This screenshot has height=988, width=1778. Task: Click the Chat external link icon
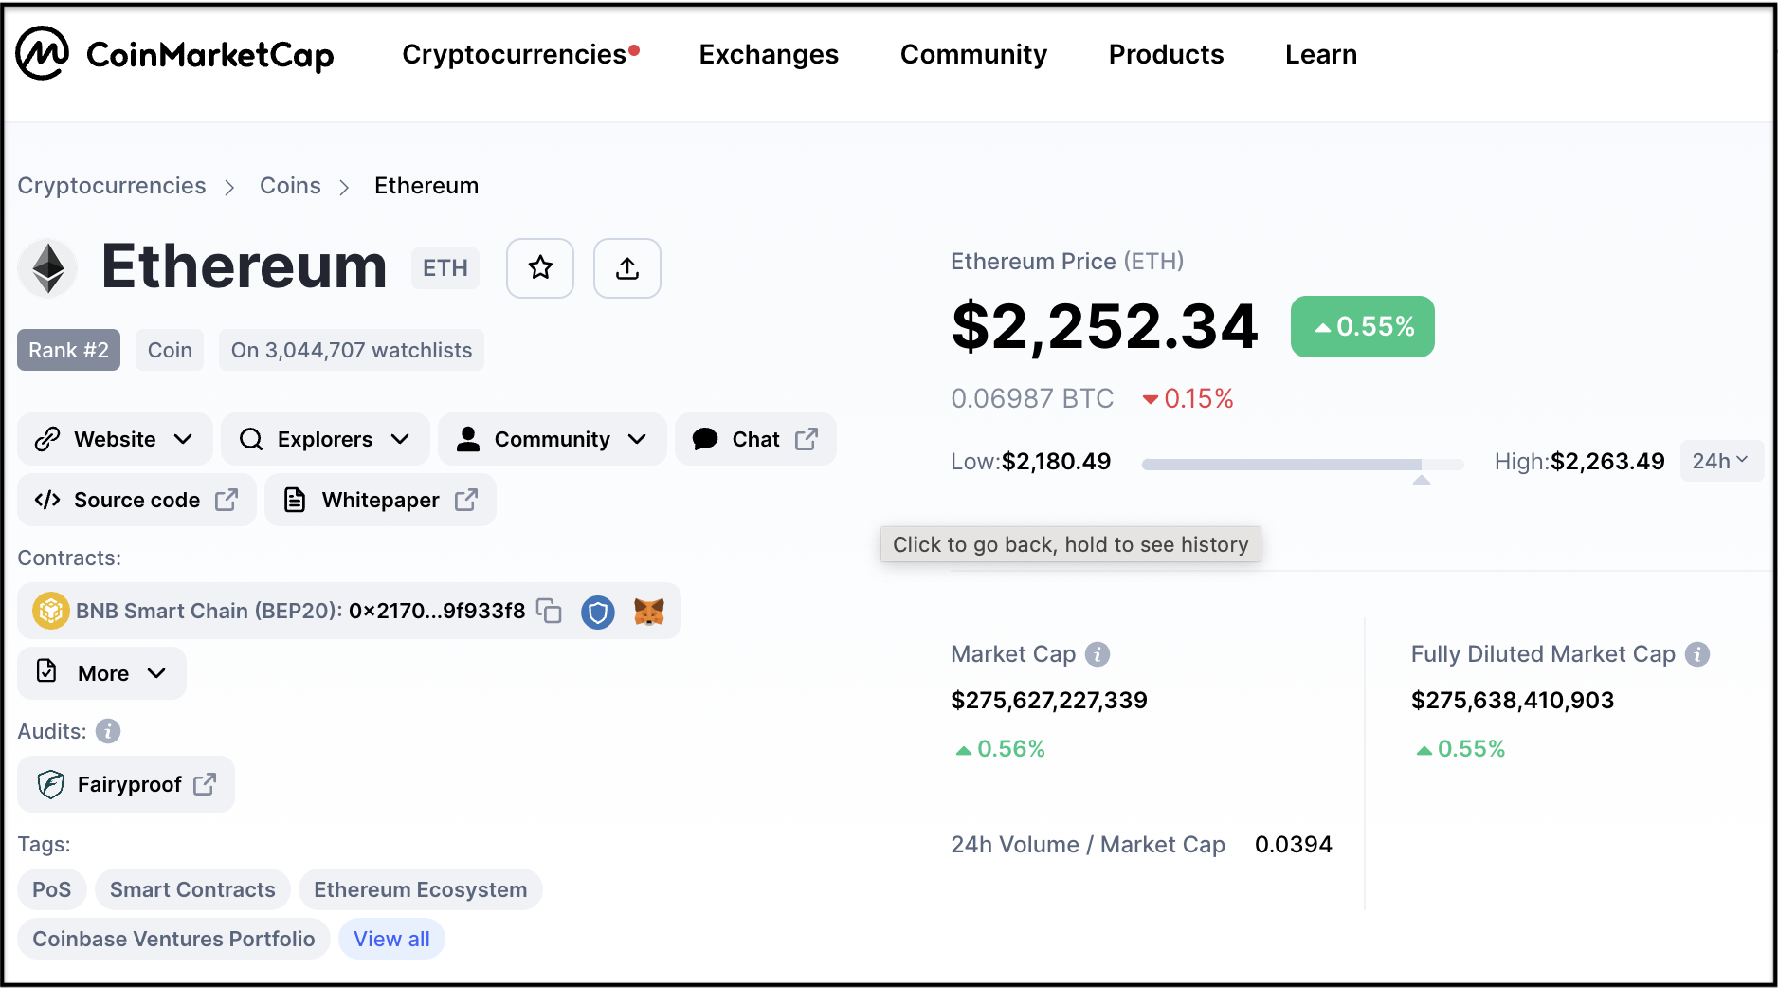point(807,439)
